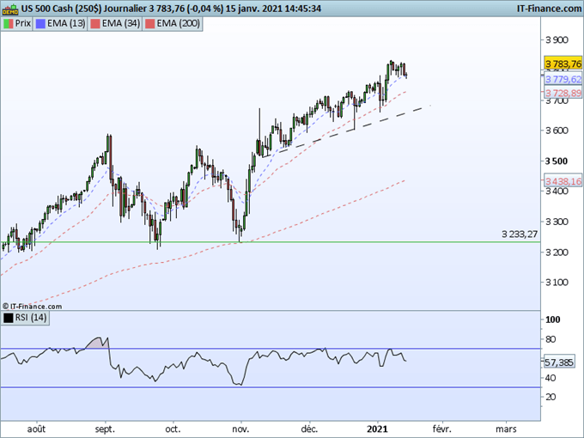This screenshot has height=438, width=584.
Task: Click RSI value label 57,385
Action: pos(559,362)
